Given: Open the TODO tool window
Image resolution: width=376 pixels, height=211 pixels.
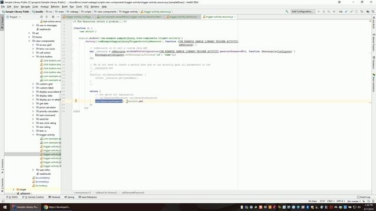Looking at the screenshot, I should pos(12,197).
